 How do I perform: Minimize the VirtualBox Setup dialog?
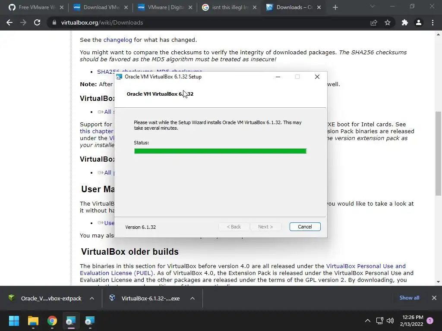tap(278, 77)
